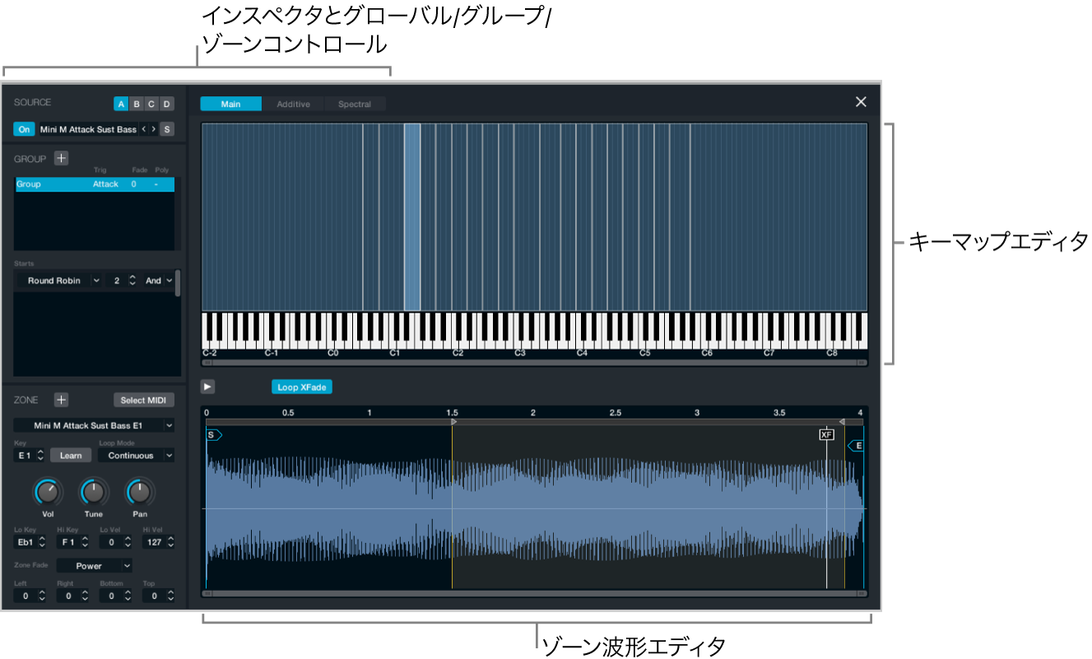Click the Solo (S) icon next to source name
1092x659 pixels.
pyautogui.click(x=167, y=129)
